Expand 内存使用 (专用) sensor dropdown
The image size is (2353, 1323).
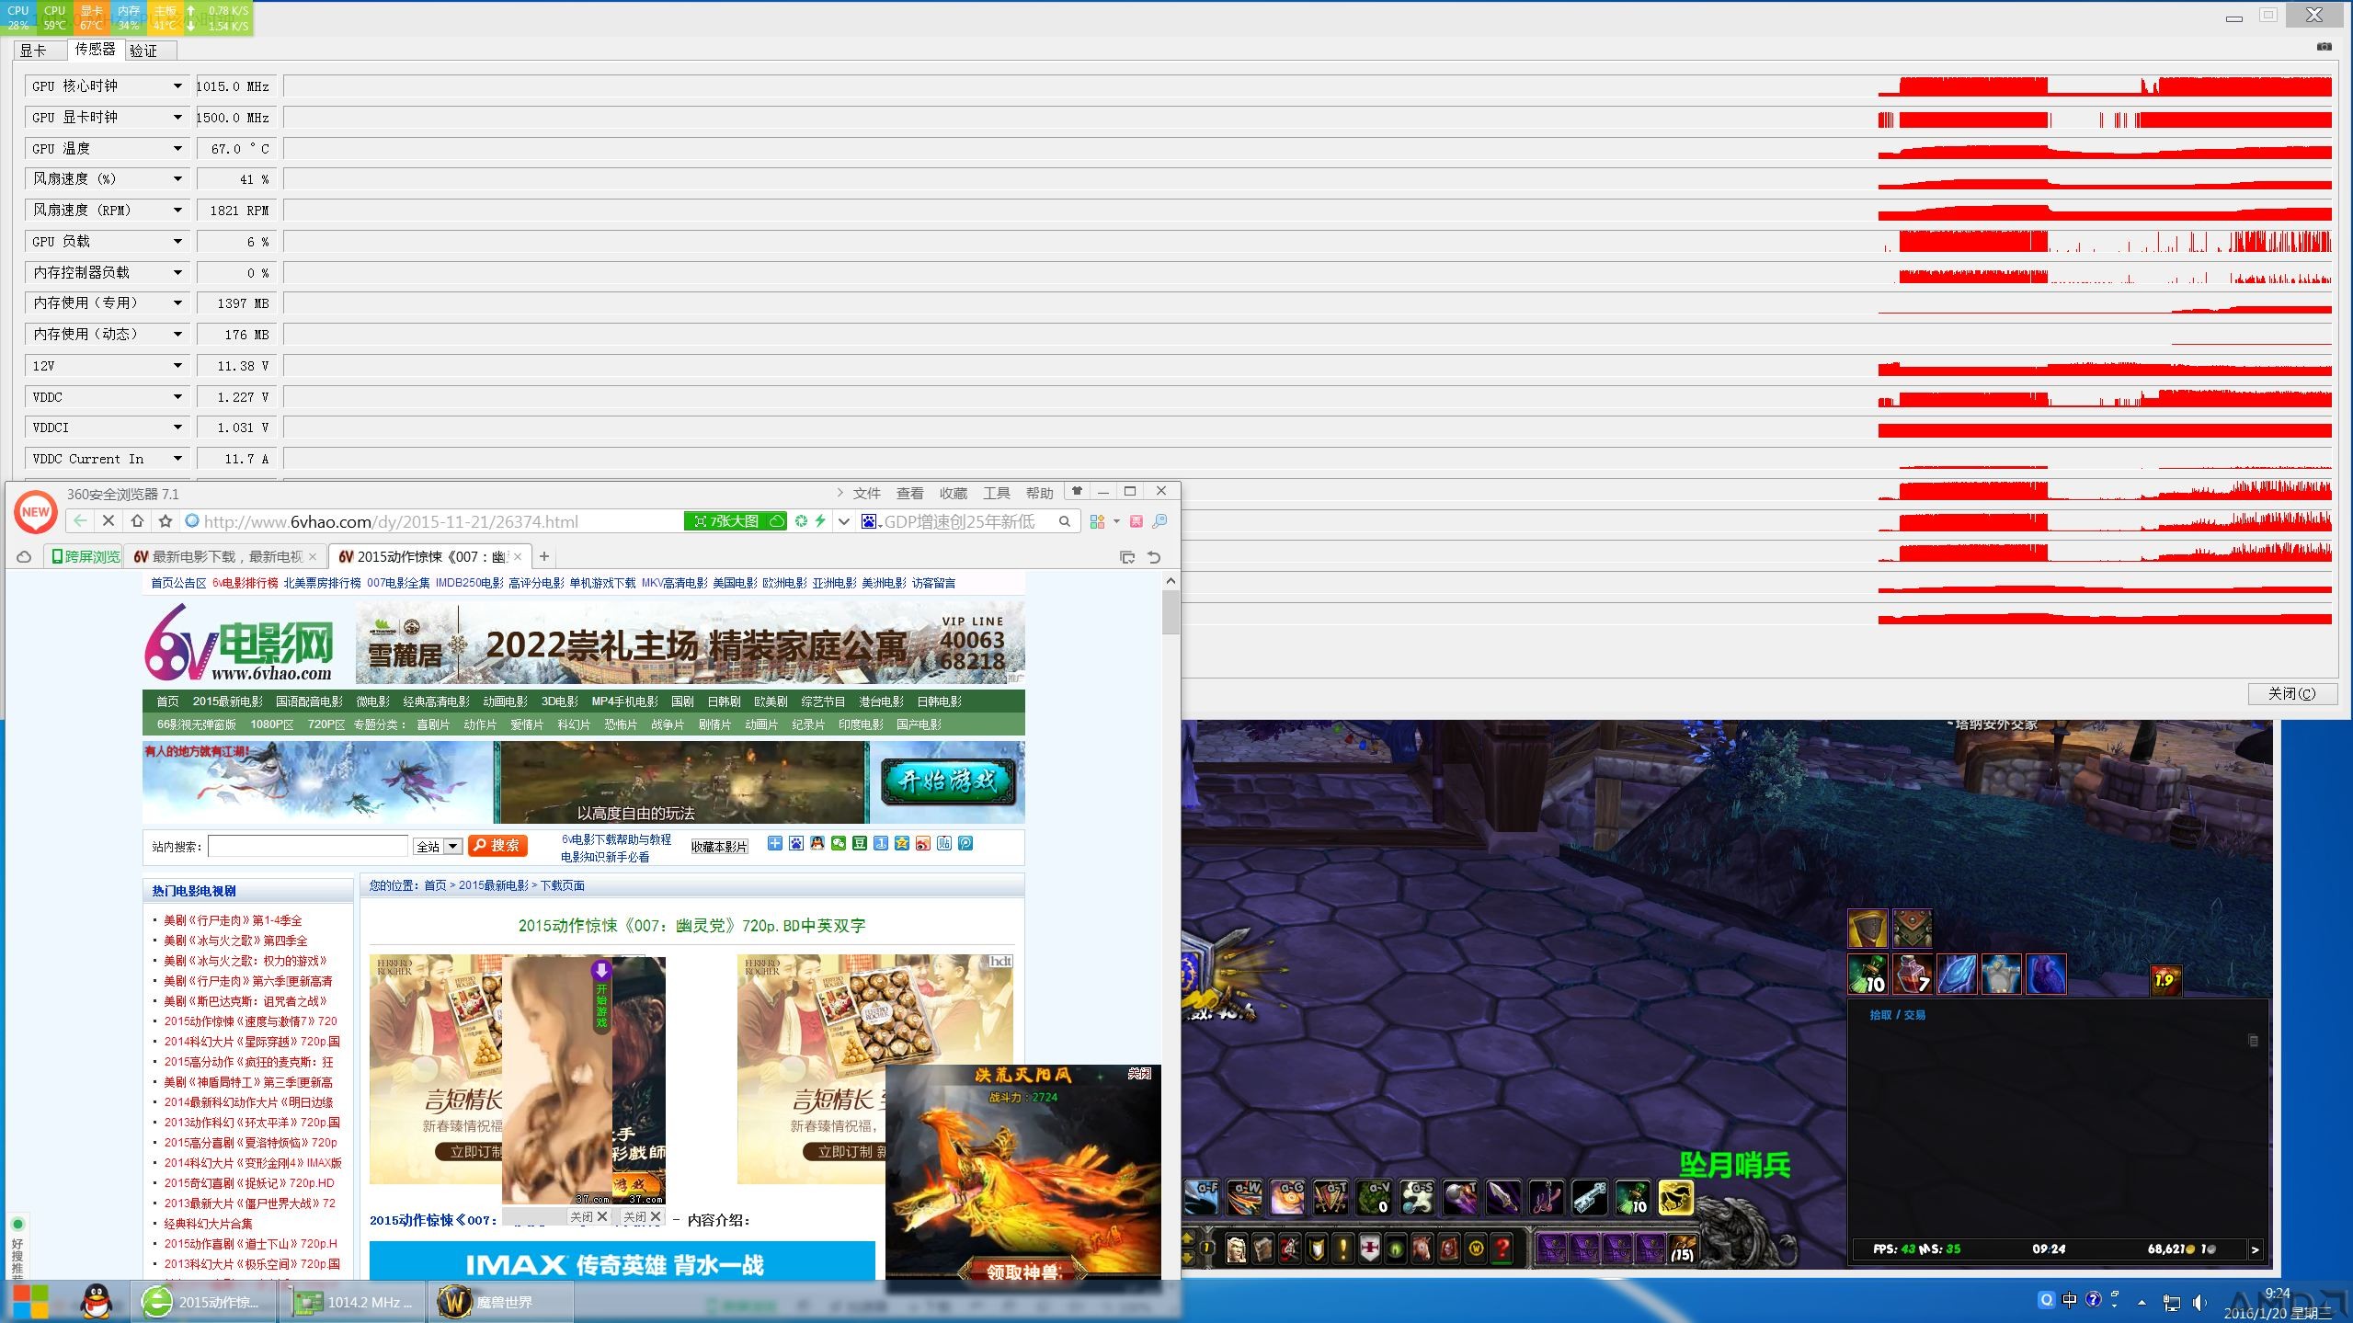(177, 303)
